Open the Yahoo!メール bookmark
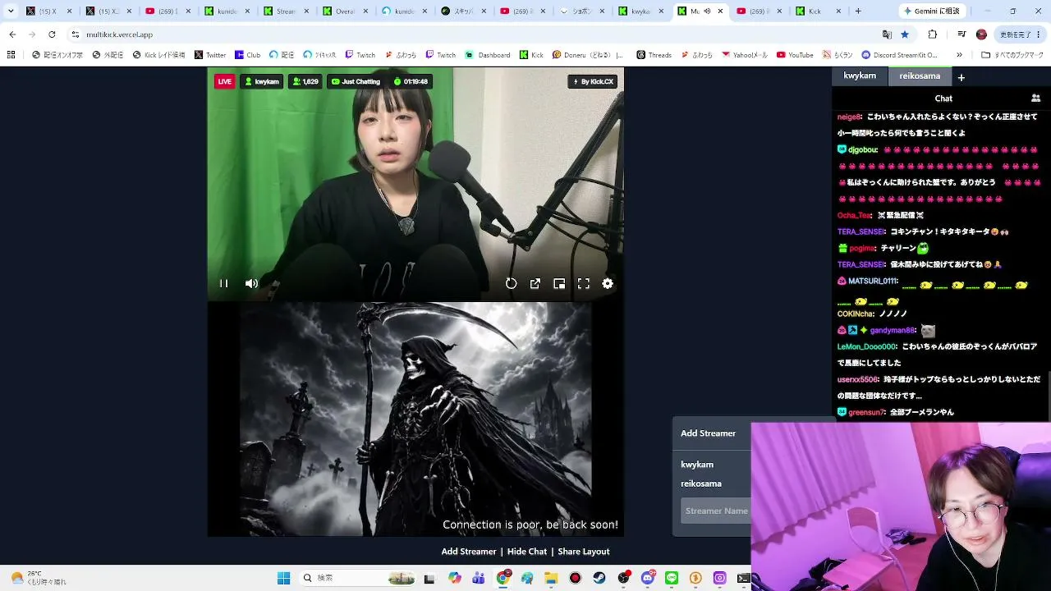This screenshot has width=1051, height=591. coord(745,55)
